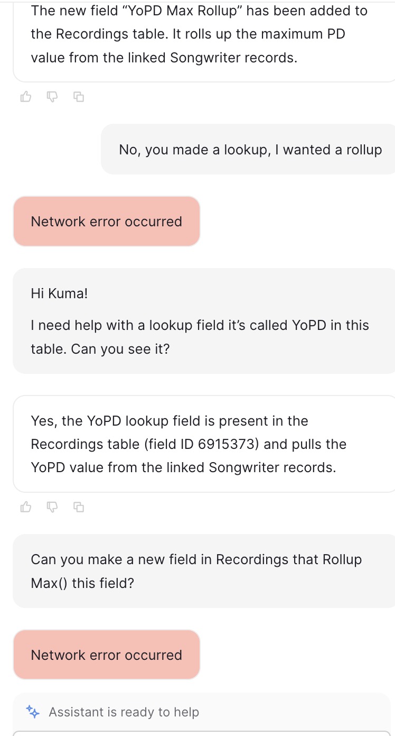Click the last Network error occurred bubble
Viewport: 395px width, 736px height.
click(x=106, y=655)
